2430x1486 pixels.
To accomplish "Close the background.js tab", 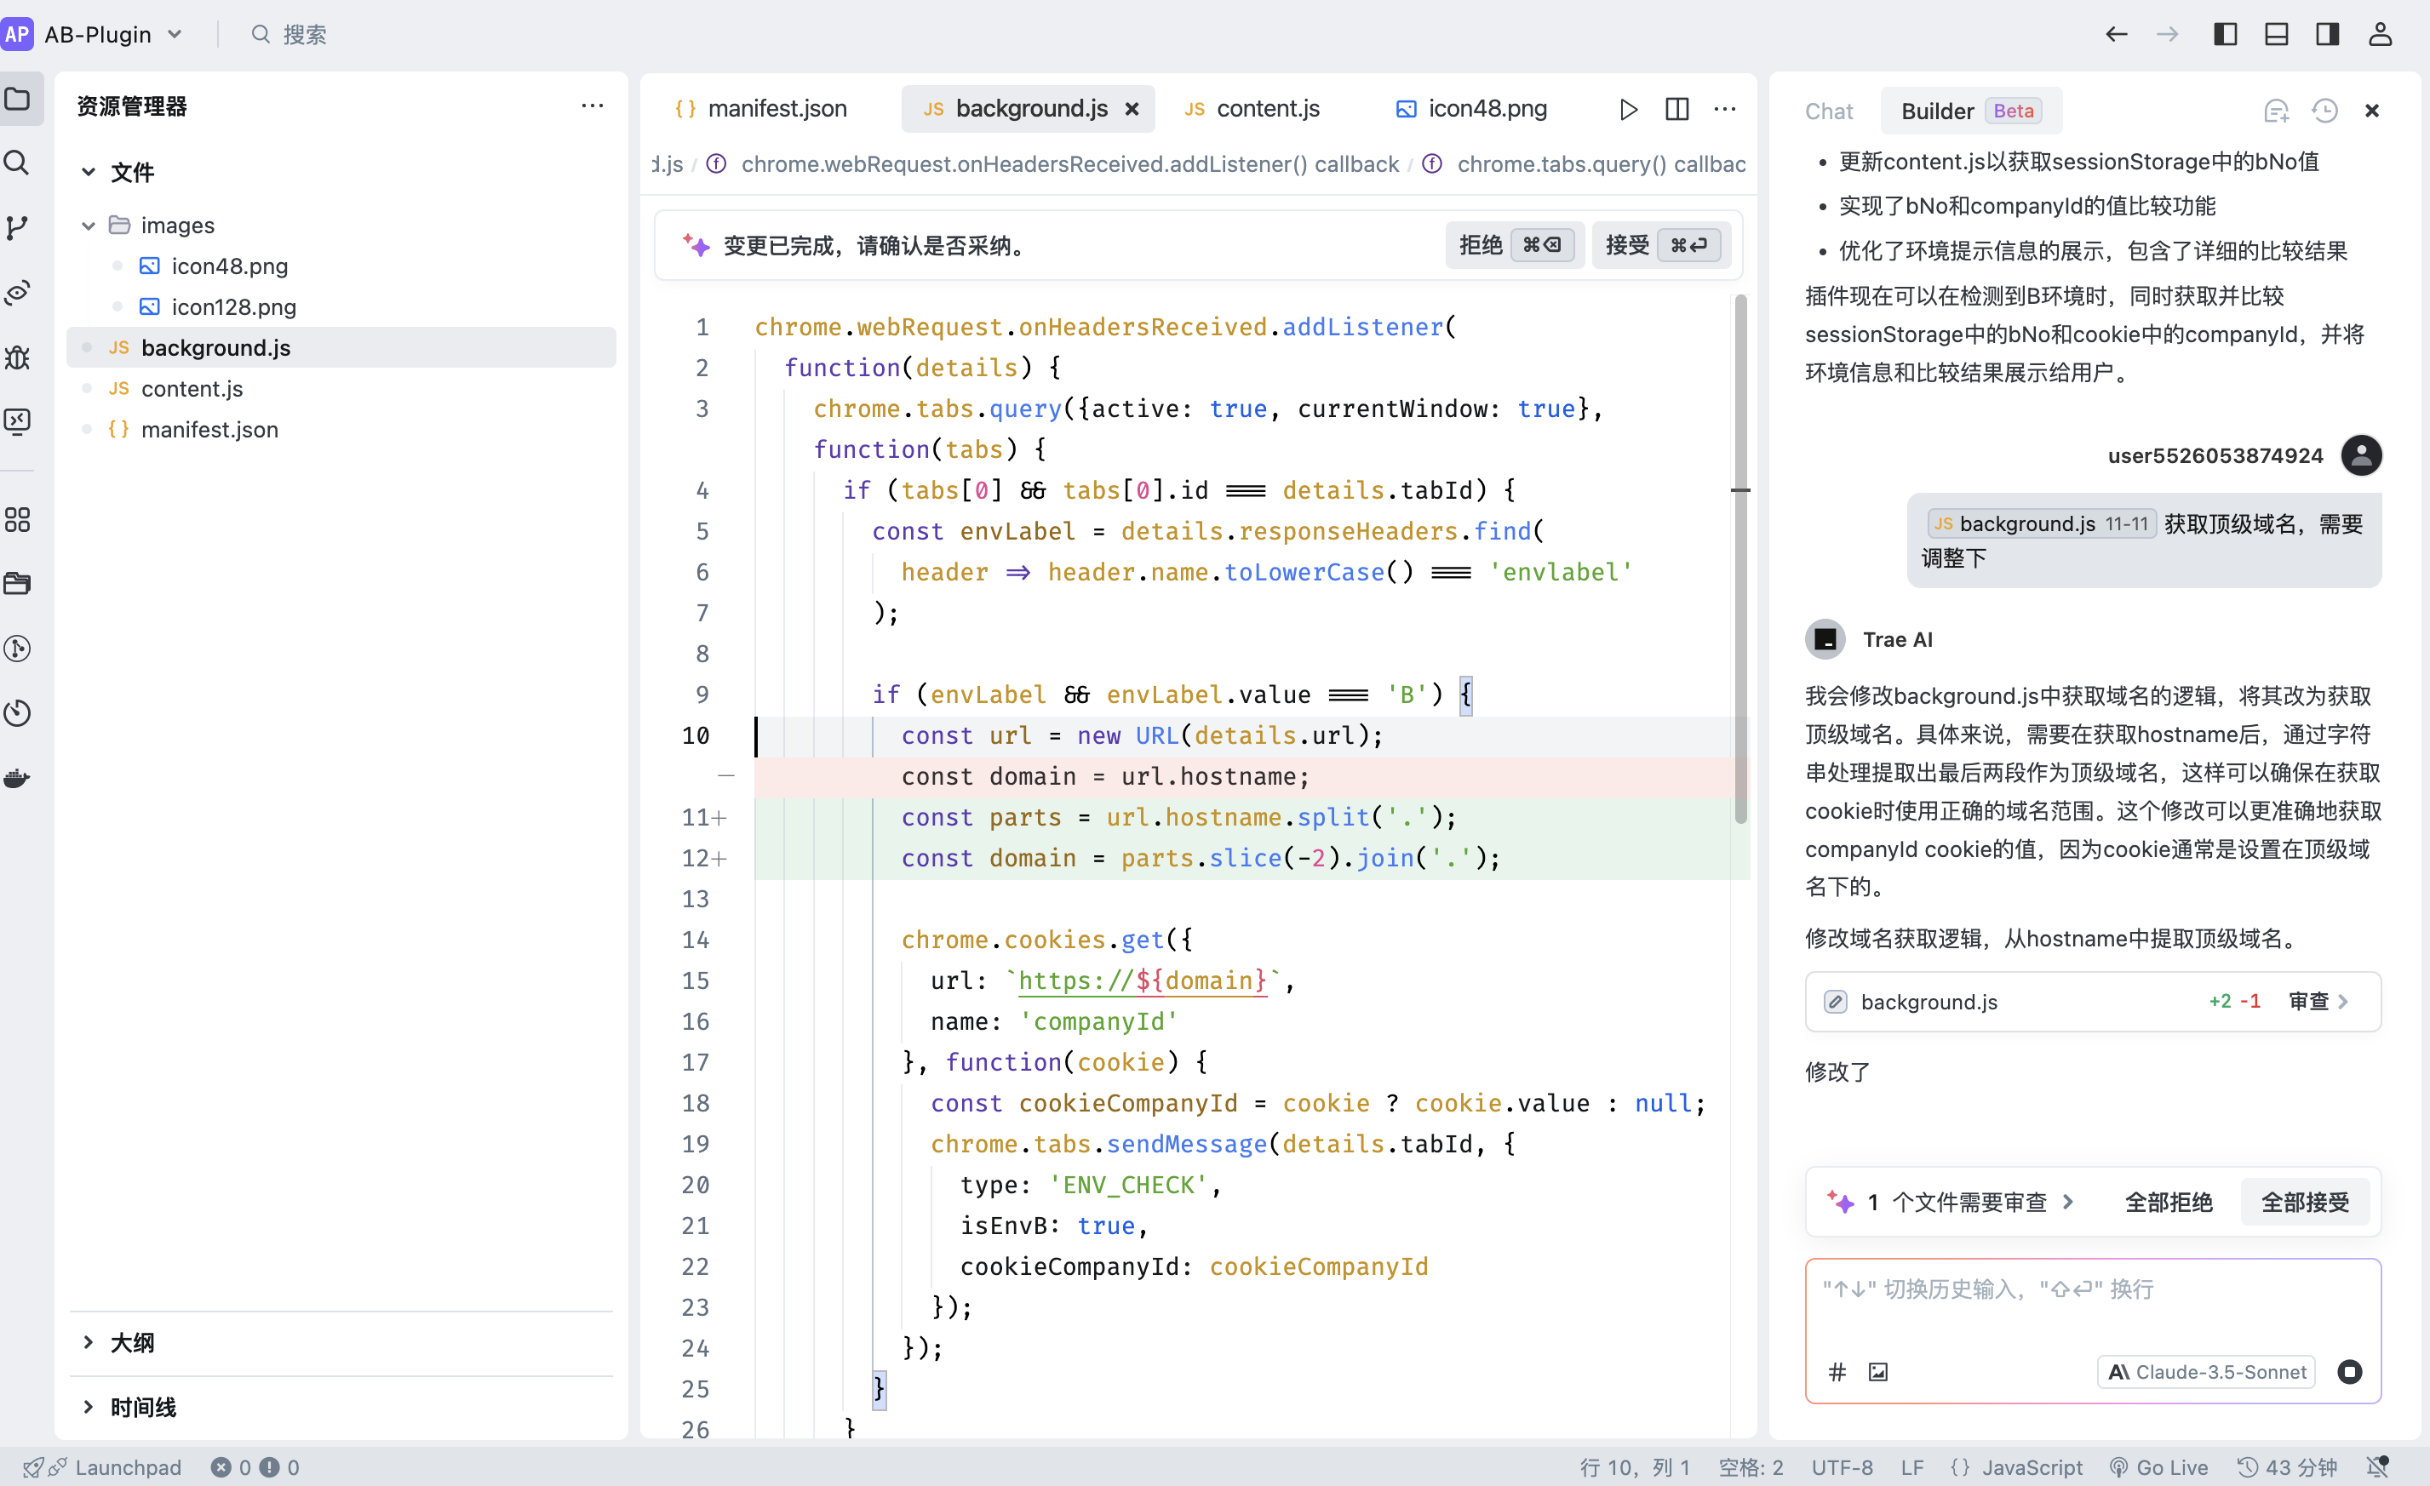I will (x=1132, y=108).
